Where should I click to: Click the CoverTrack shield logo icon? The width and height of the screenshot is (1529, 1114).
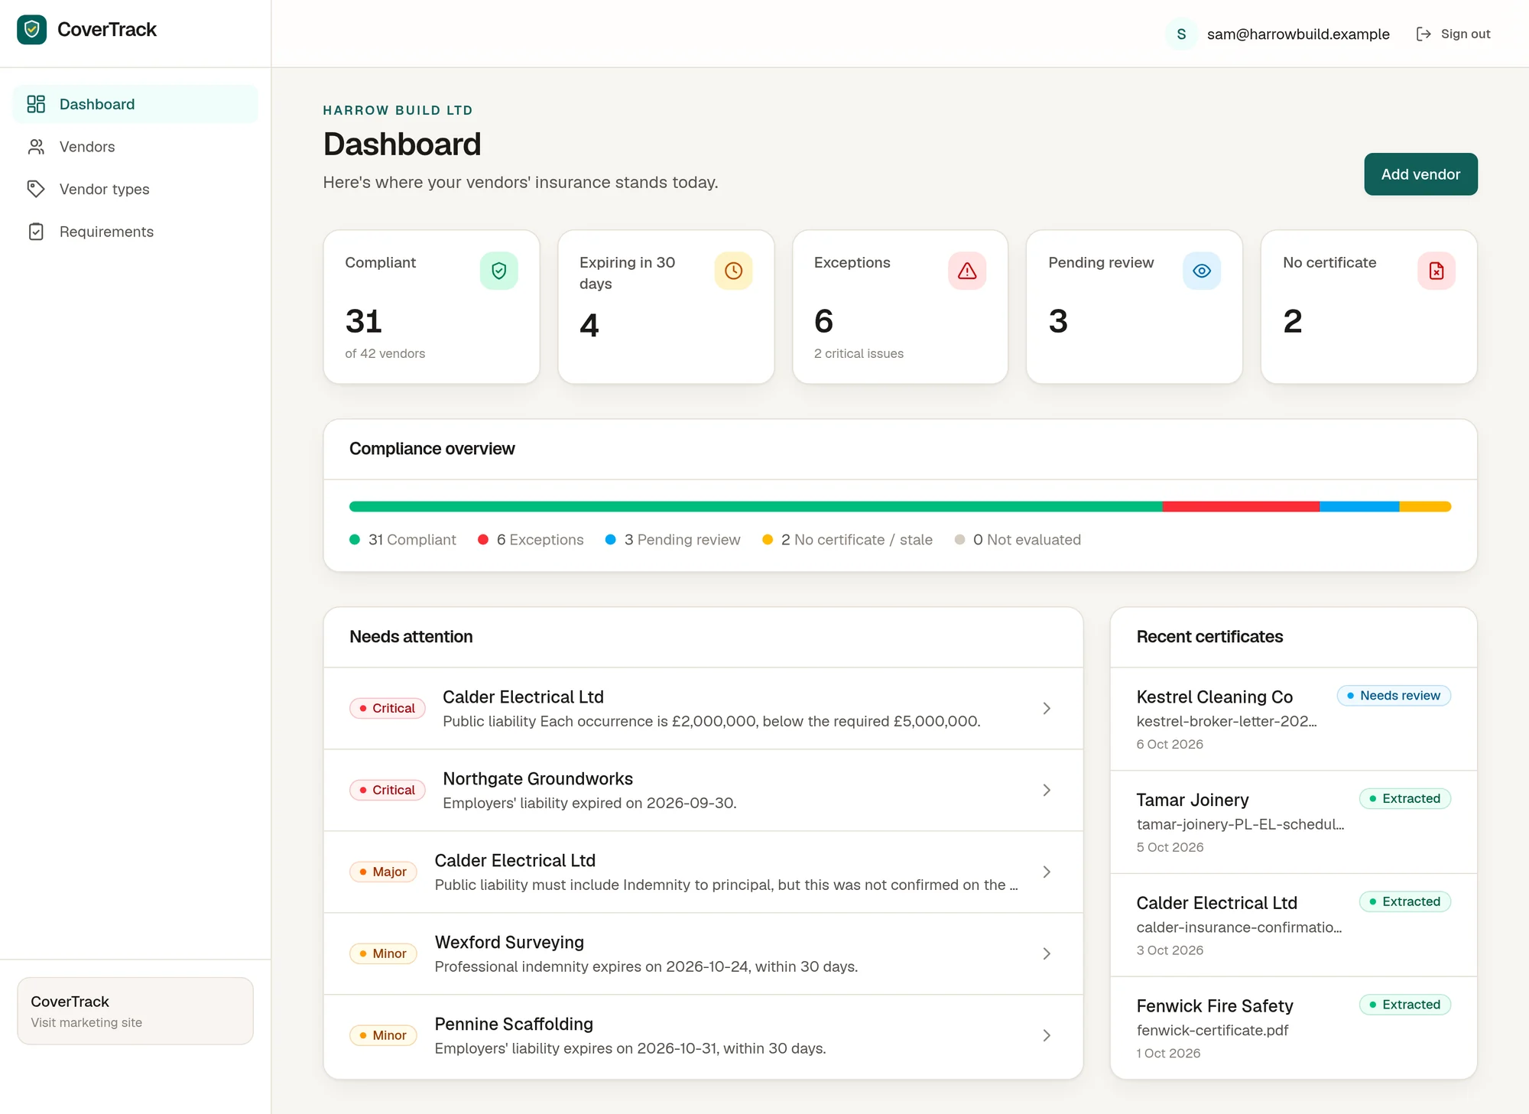click(31, 30)
